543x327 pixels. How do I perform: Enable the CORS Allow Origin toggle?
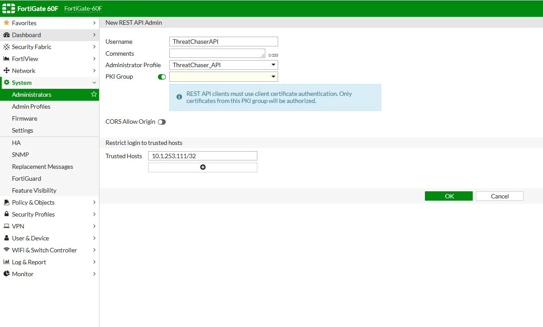point(162,122)
